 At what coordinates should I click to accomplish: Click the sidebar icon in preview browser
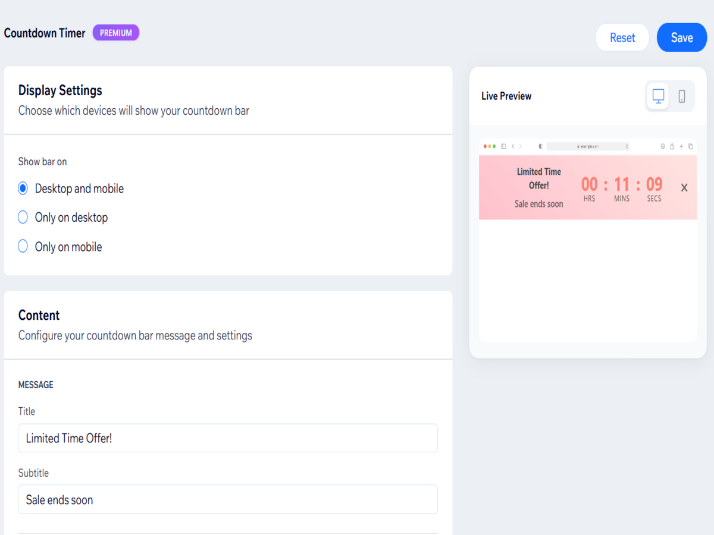click(503, 146)
